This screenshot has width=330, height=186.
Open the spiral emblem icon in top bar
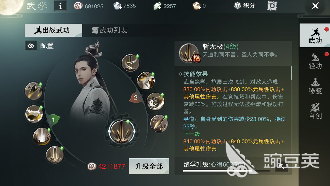[x=272, y=6]
